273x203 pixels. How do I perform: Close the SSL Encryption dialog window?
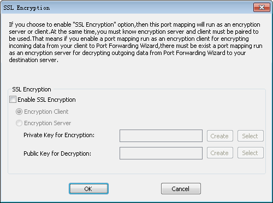click(262, 7)
